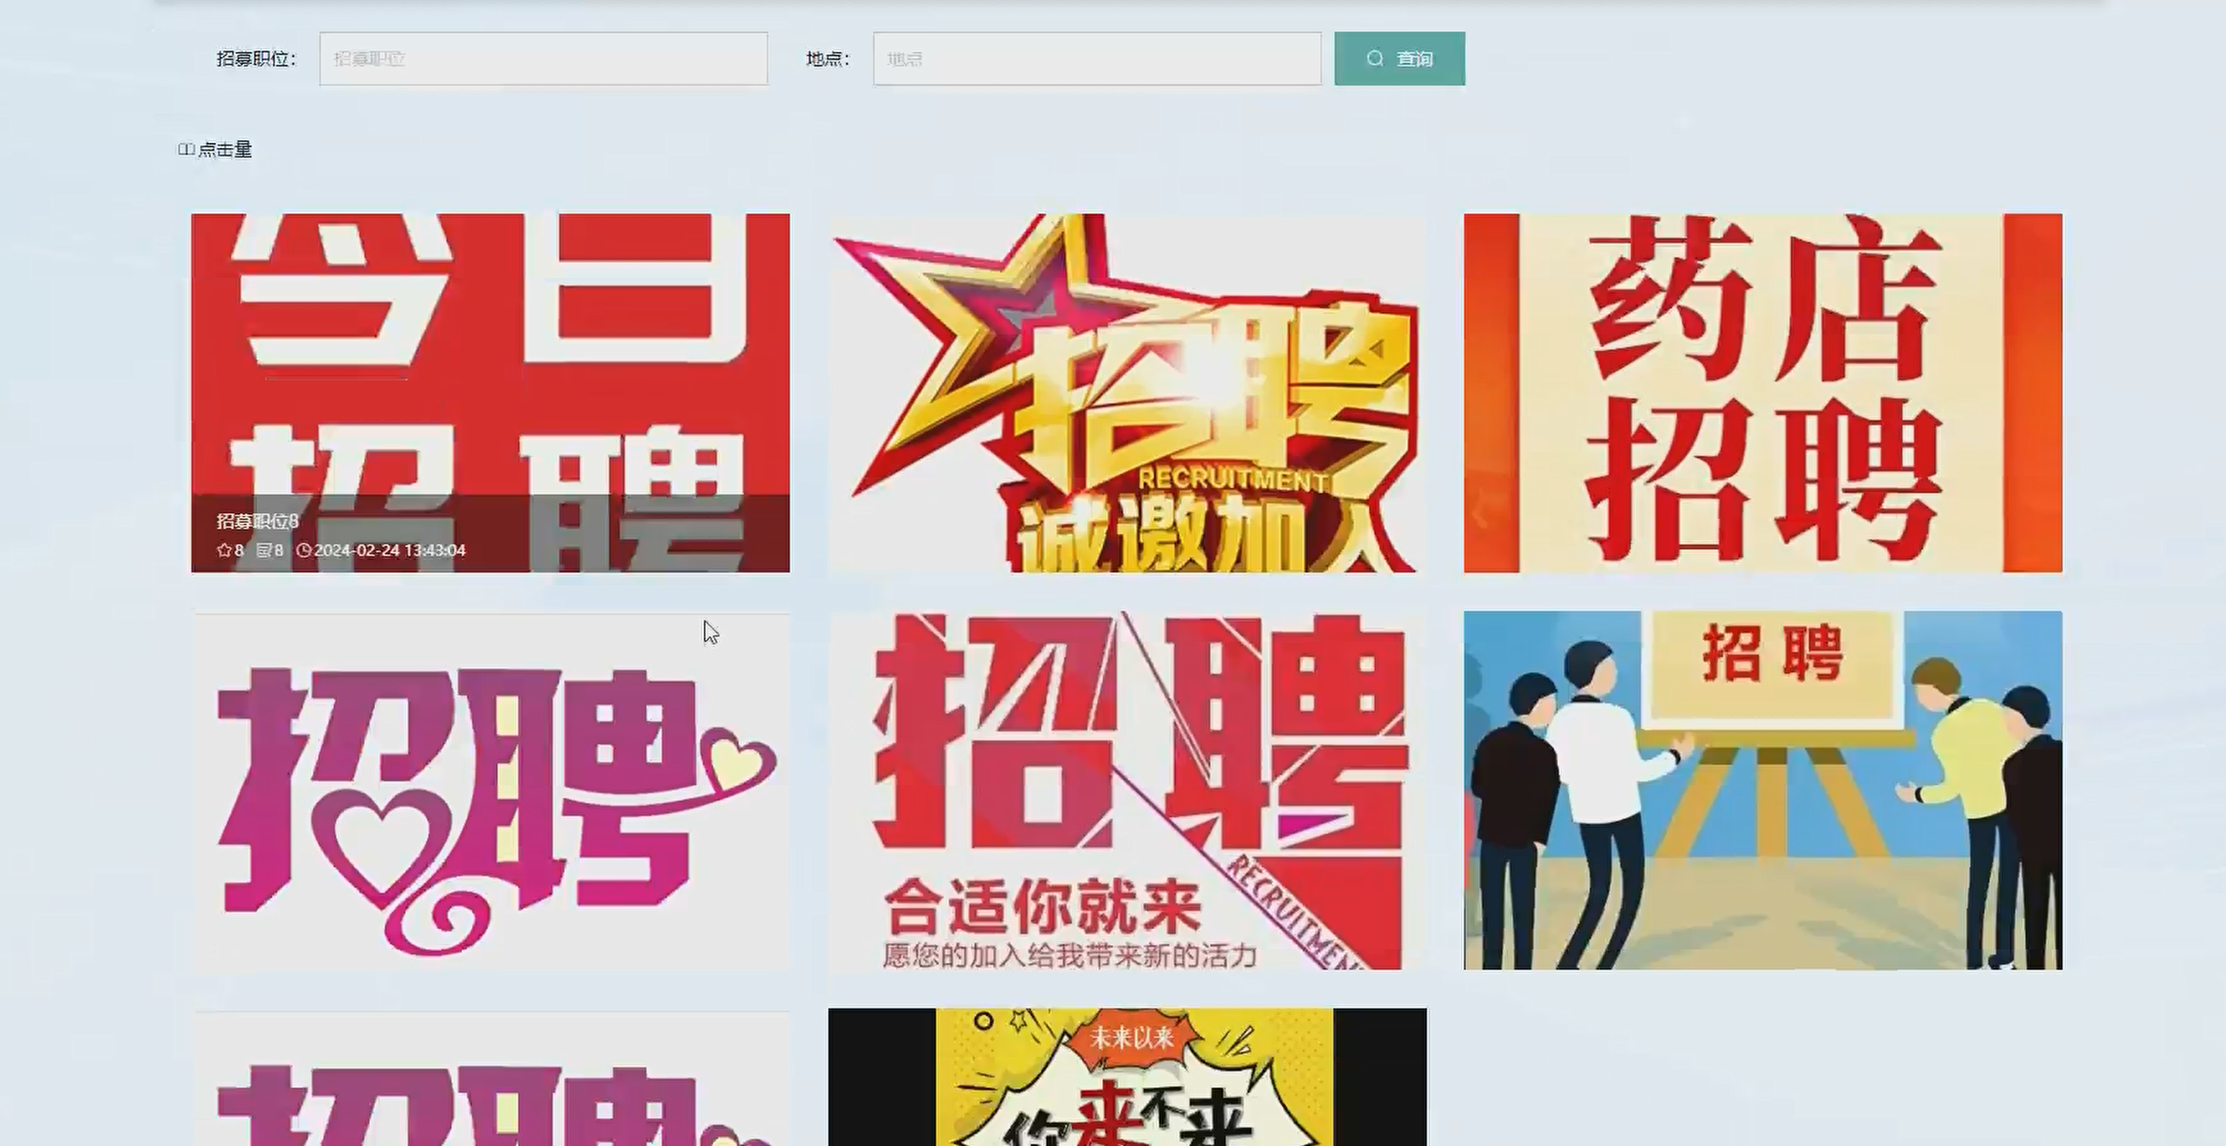Image resolution: width=2226 pixels, height=1146 pixels.
Task: Open the 合适你就来 red recruitment card
Action: (x=1127, y=790)
